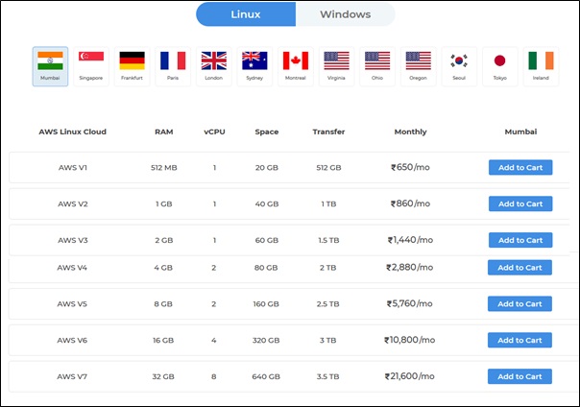Add AWS V6 plan to cart

click(x=520, y=340)
